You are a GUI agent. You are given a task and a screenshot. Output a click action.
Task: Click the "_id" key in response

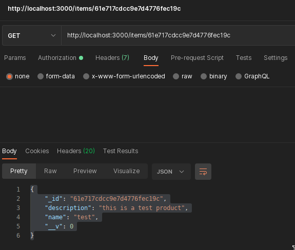click(54, 199)
